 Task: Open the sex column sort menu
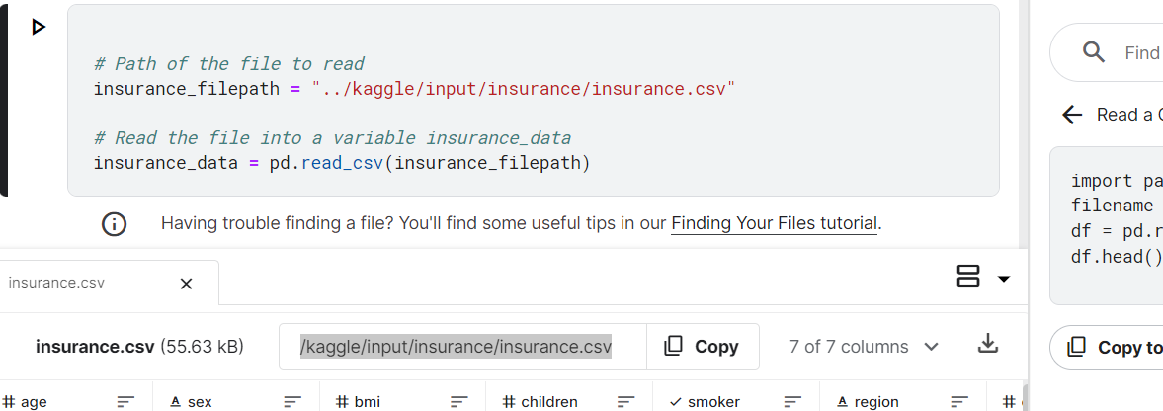coord(292,401)
